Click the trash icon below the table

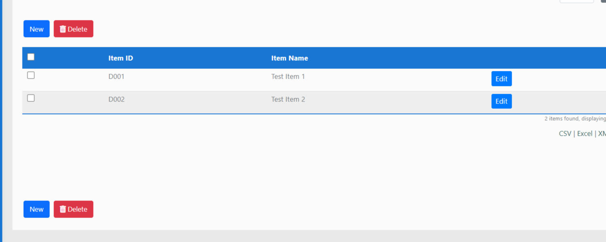pyautogui.click(x=62, y=209)
